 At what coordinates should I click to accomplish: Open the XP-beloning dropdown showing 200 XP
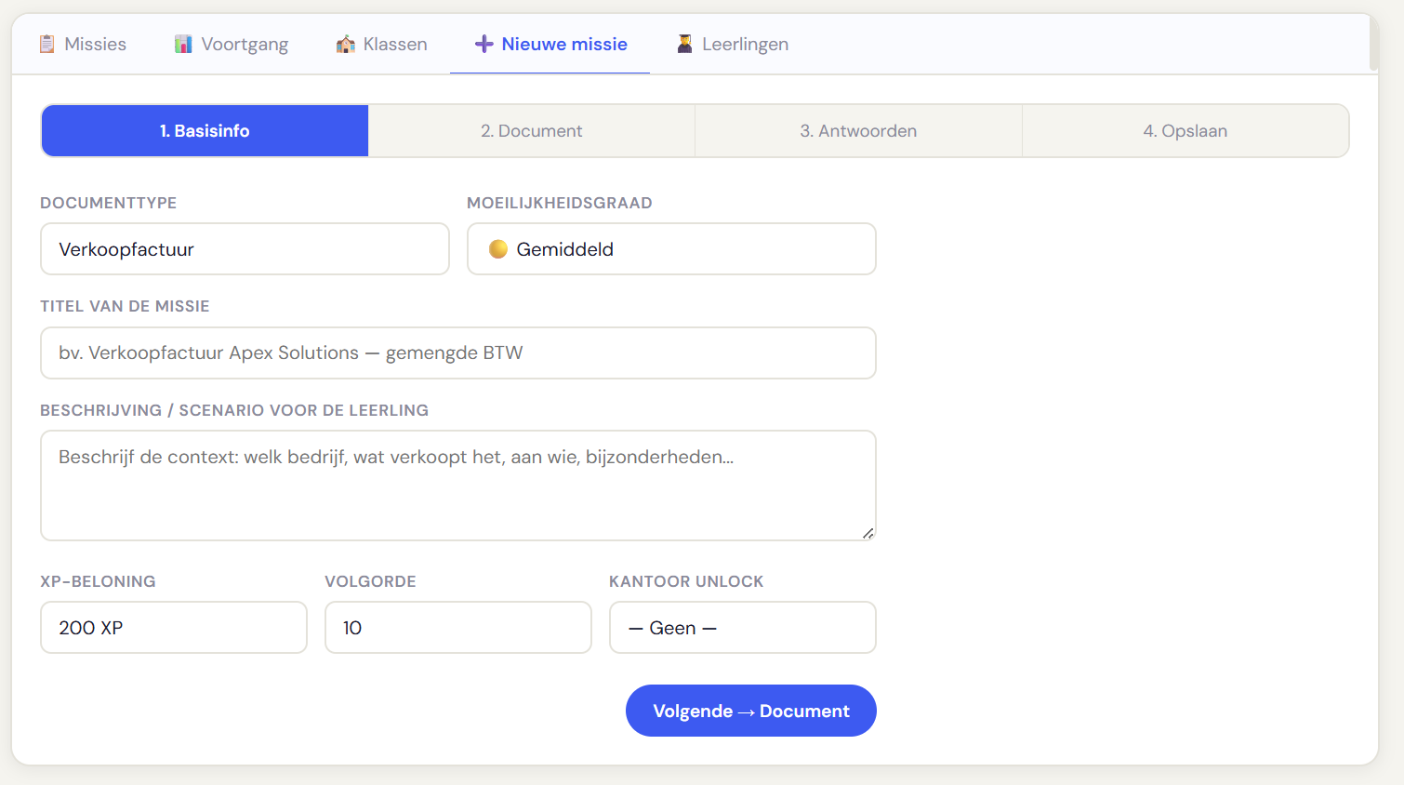173,627
